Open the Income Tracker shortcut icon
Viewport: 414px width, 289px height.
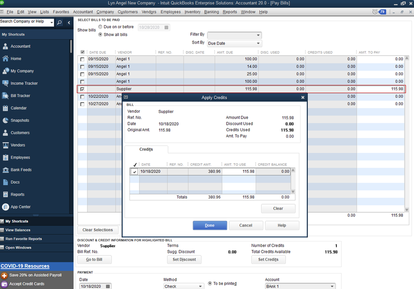point(5,83)
